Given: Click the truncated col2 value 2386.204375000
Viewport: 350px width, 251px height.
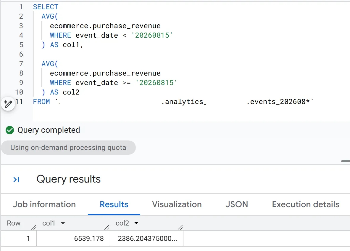Looking at the screenshot, I should (x=148, y=239).
